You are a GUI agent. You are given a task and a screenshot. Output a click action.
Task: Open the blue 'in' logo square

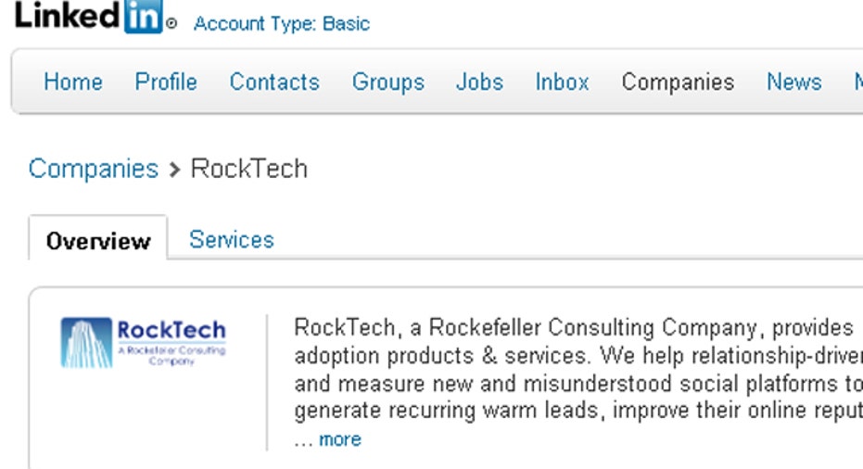click(144, 17)
